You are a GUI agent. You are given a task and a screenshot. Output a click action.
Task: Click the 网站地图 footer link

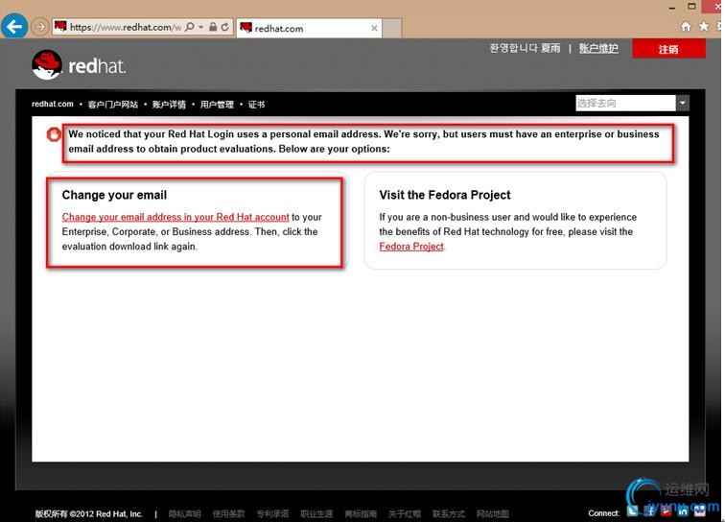492,513
